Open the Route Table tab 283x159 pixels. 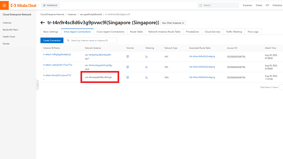[x=136, y=32]
